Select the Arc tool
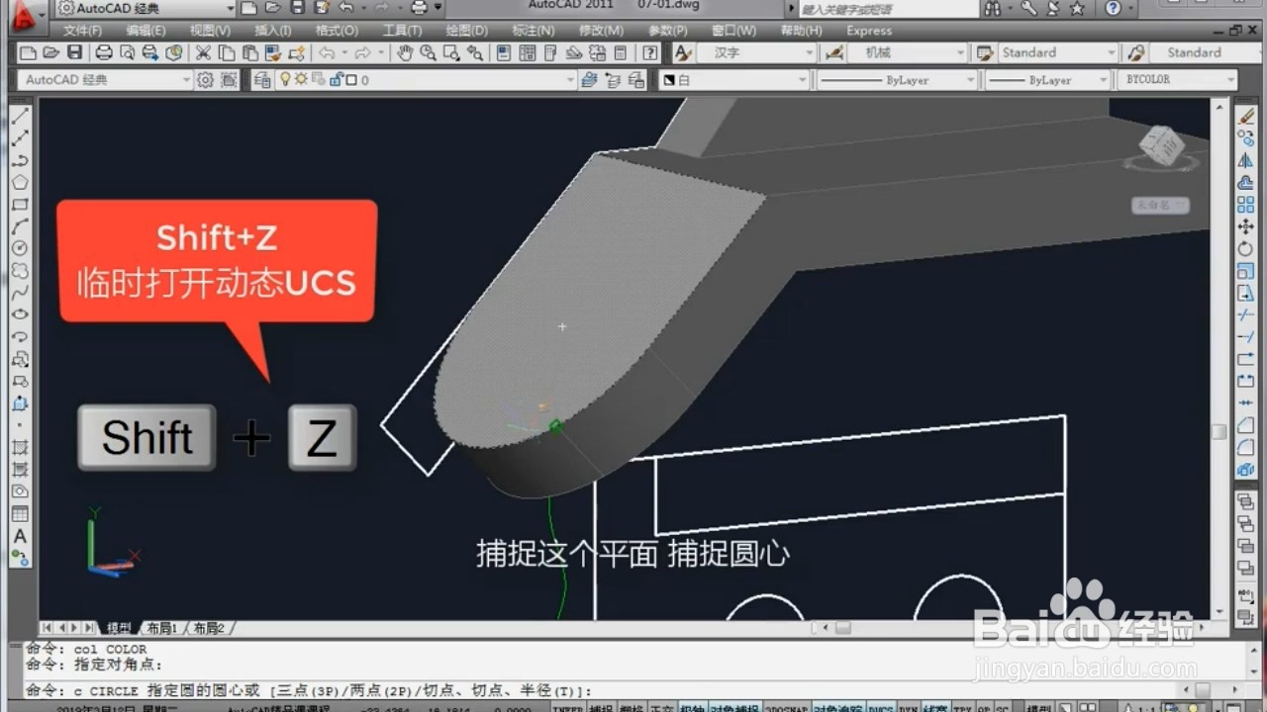The height and width of the screenshot is (712, 1267). click(20, 226)
